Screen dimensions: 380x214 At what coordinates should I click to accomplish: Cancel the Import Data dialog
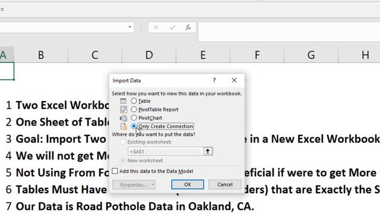[224, 184]
